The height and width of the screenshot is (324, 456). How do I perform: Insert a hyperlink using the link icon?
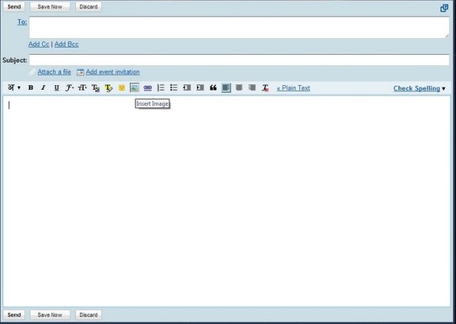[147, 88]
